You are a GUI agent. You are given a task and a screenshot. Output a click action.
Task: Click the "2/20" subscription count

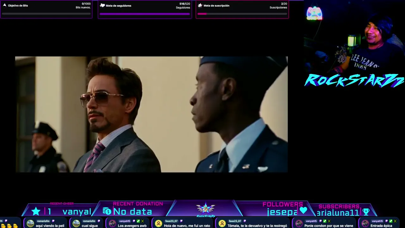pyautogui.click(x=284, y=4)
